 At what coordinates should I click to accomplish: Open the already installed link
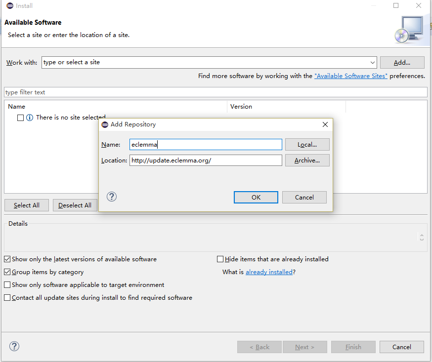pyautogui.click(x=269, y=272)
